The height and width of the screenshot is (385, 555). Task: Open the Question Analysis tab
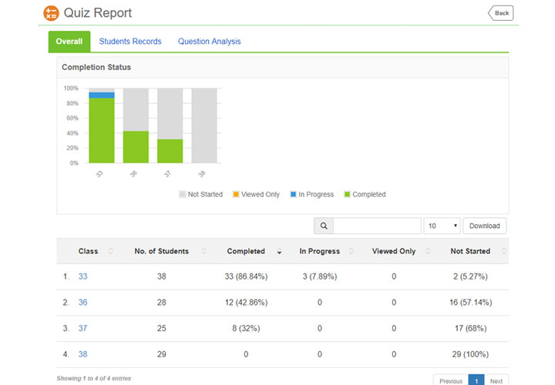coord(209,42)
